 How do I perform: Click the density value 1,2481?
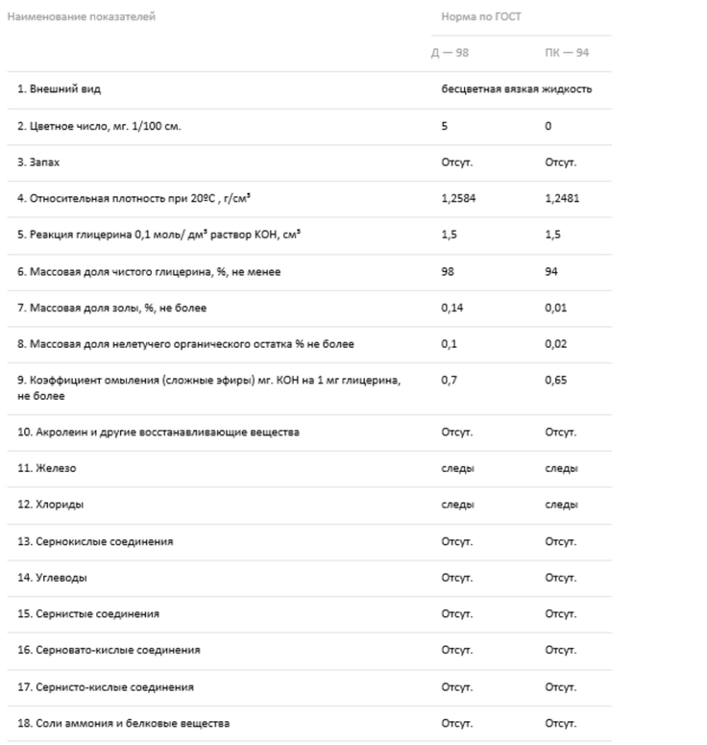[562, 199]
